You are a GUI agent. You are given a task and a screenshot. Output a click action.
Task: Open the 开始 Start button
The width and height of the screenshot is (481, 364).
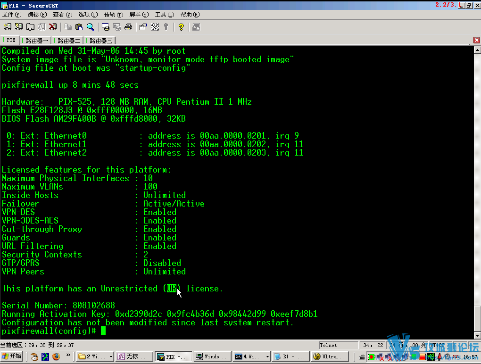(12, 356)
